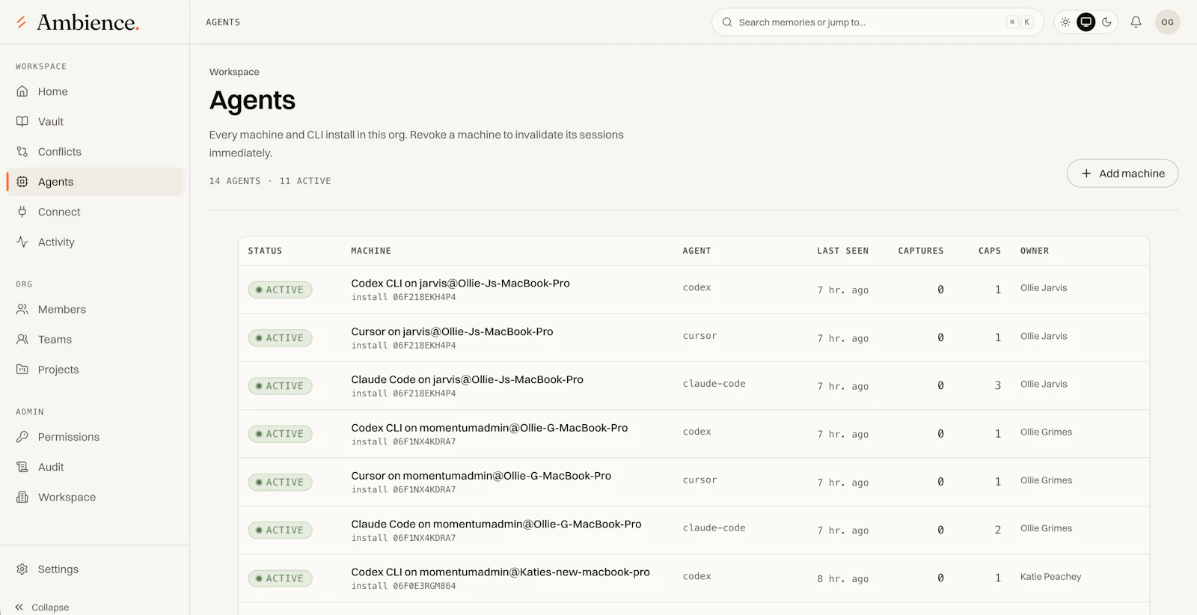Click the Agents chip icon in sidebar
This screenshot has height=615, width=1197.
22,182
